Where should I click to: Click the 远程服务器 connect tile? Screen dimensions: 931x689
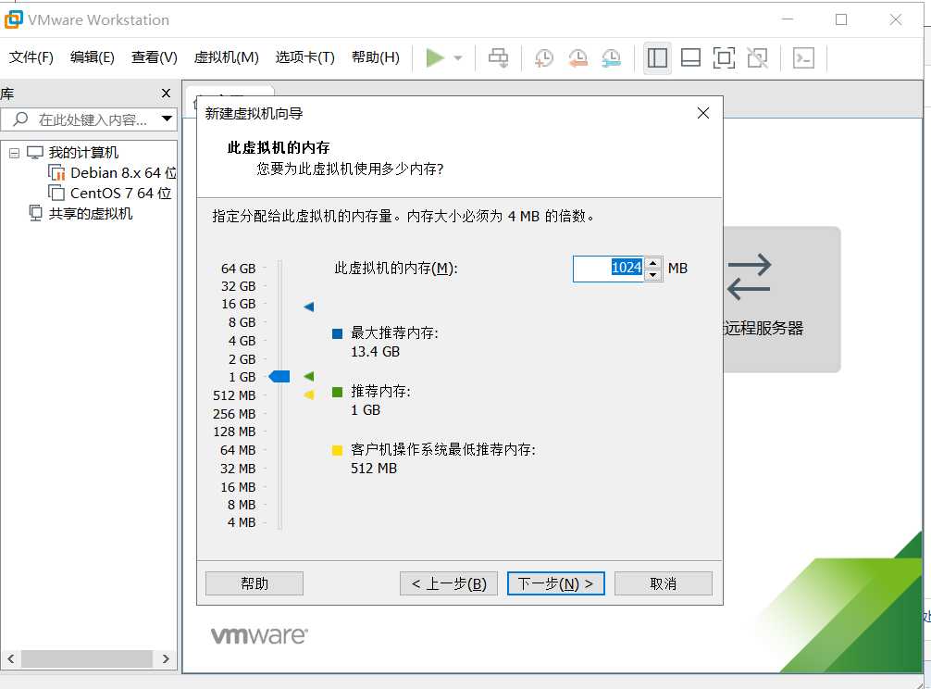coord(781,299)
